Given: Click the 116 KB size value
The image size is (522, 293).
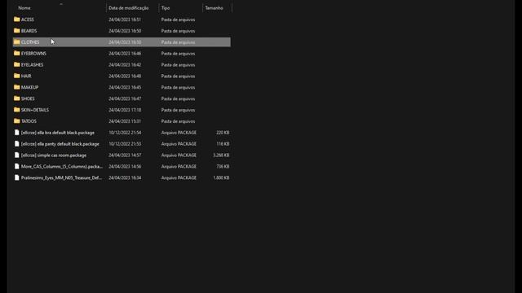Looking at the screenshot, I should click(x=223, y=144).
